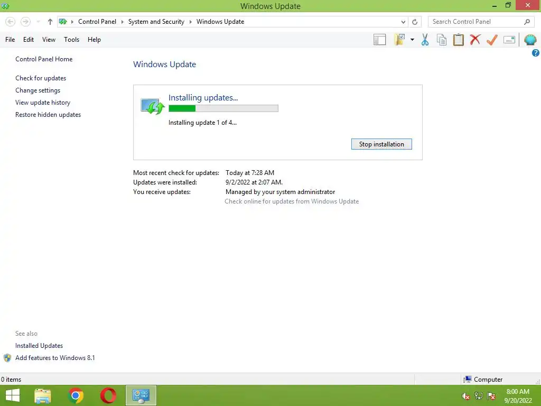Expand chevron after Control Panel breadcrumb
This screenshot has height=406, width=541.
[122, 22]
